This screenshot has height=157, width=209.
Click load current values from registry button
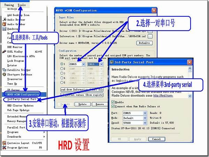click(x=82, y=95)
